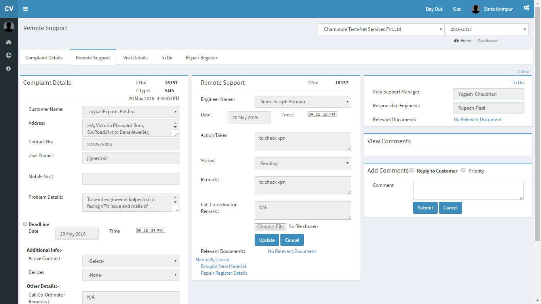Click the CV logo in header
The height and width of the screenshot is (304, 541).
[x=9, y=9]
